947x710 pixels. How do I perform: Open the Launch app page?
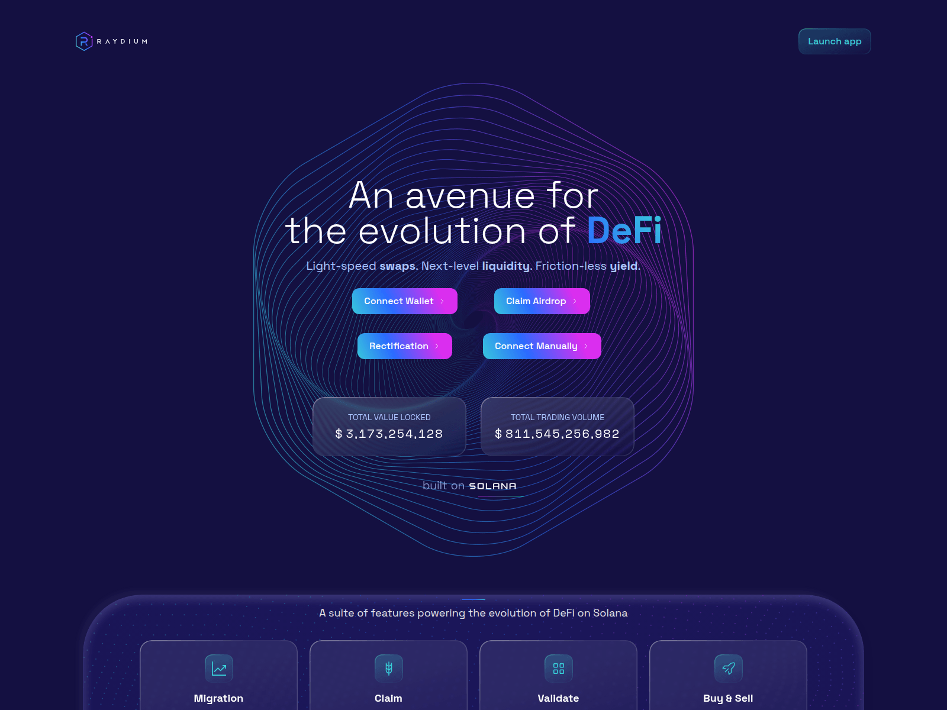coord(835,41)
